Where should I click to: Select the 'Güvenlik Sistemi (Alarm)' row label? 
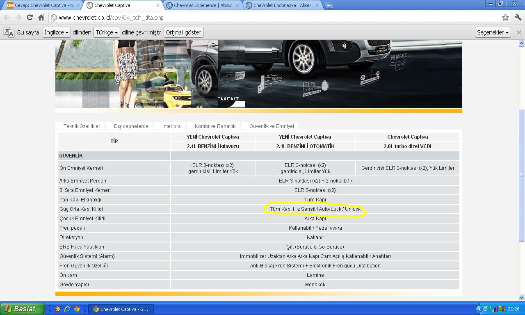[x=87, y=256]
